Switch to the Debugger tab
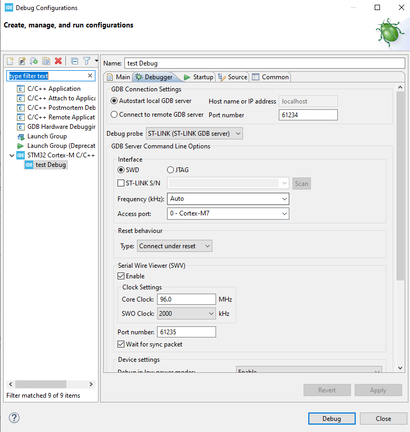This screenshot has width=410, height=432. pos(154,77)
